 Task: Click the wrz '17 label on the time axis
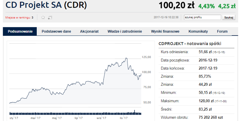[101, 118]
